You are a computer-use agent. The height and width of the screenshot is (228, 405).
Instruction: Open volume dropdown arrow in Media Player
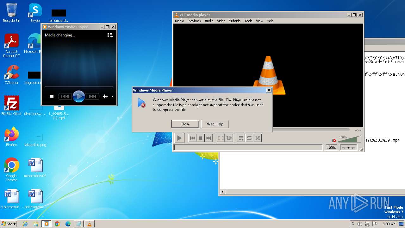pos(112,97)
